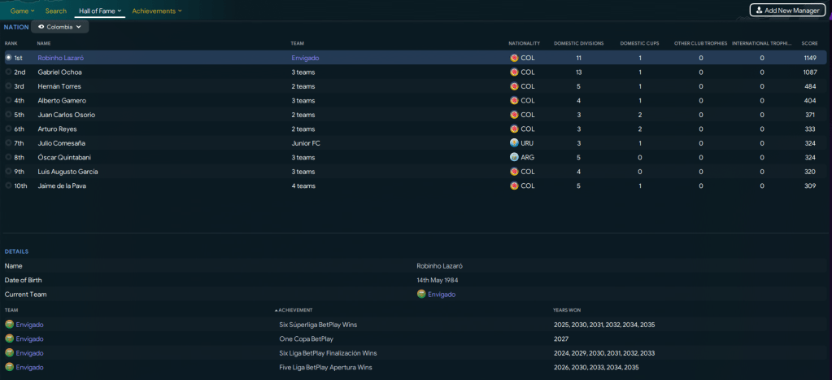Screen dimensions: 832x380
Task: Click Óscar Quintabani's Argentina flag icon
Action: (514, 157)
